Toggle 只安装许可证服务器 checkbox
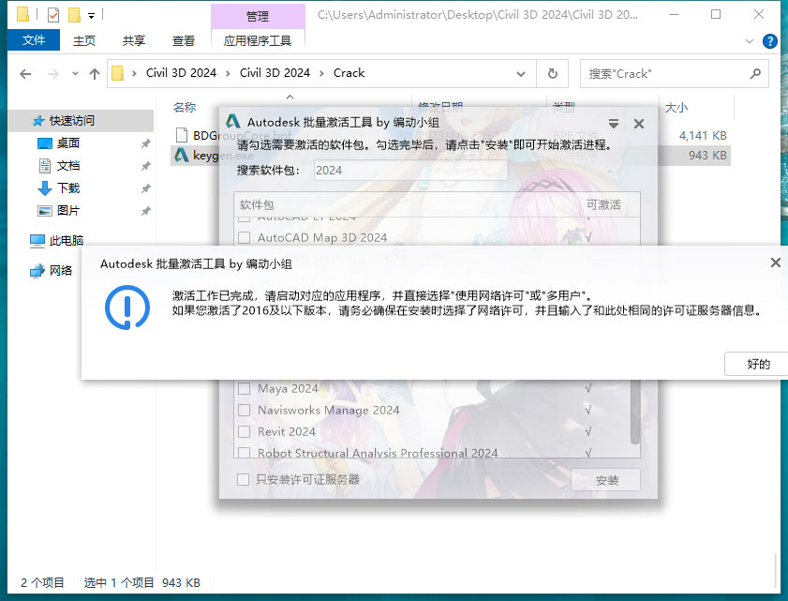 244,479
